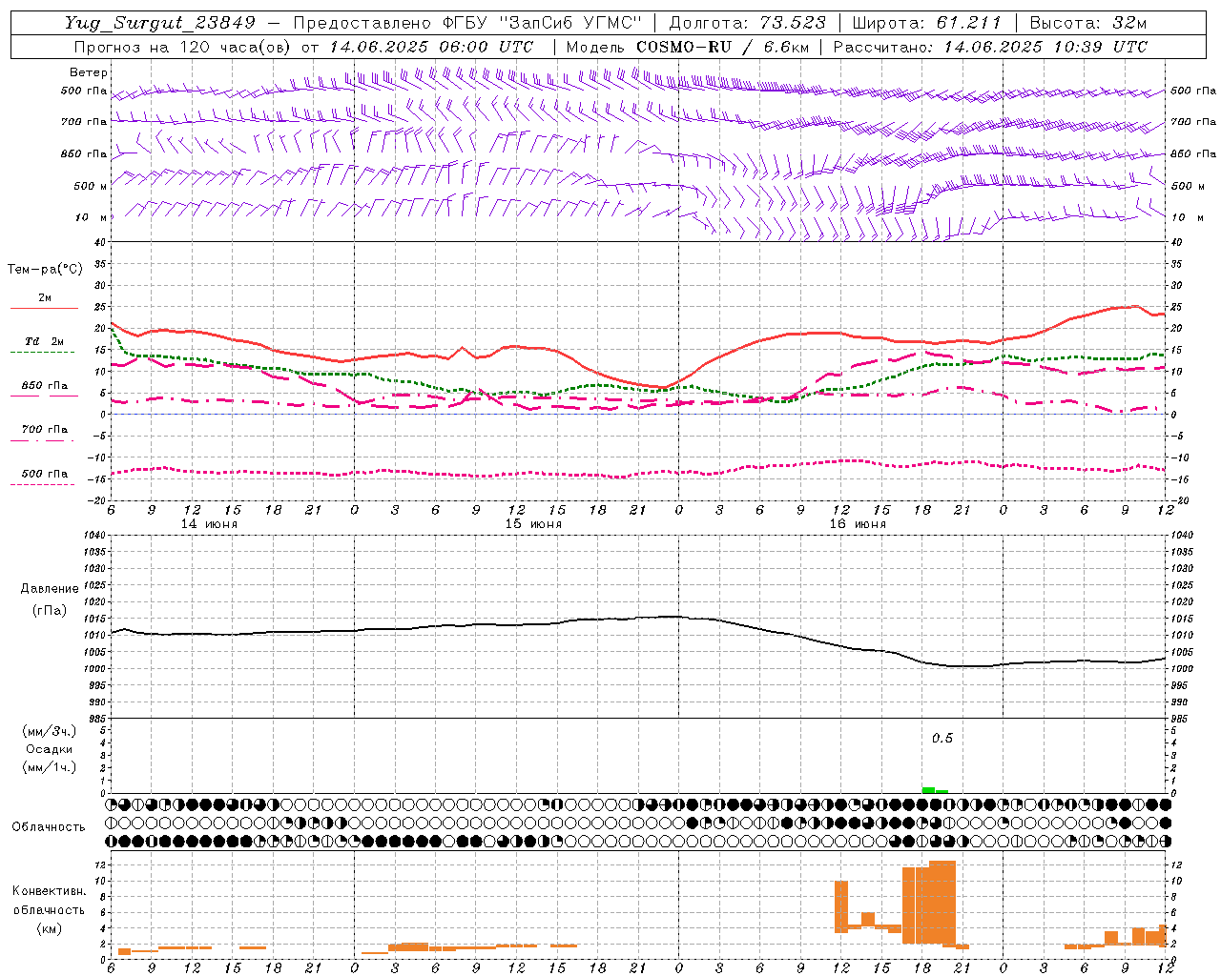This screenshot has height=976, width=1221.
Task: Click the (мм/3ч.) precipitation unit label
Action: [50, 731]
